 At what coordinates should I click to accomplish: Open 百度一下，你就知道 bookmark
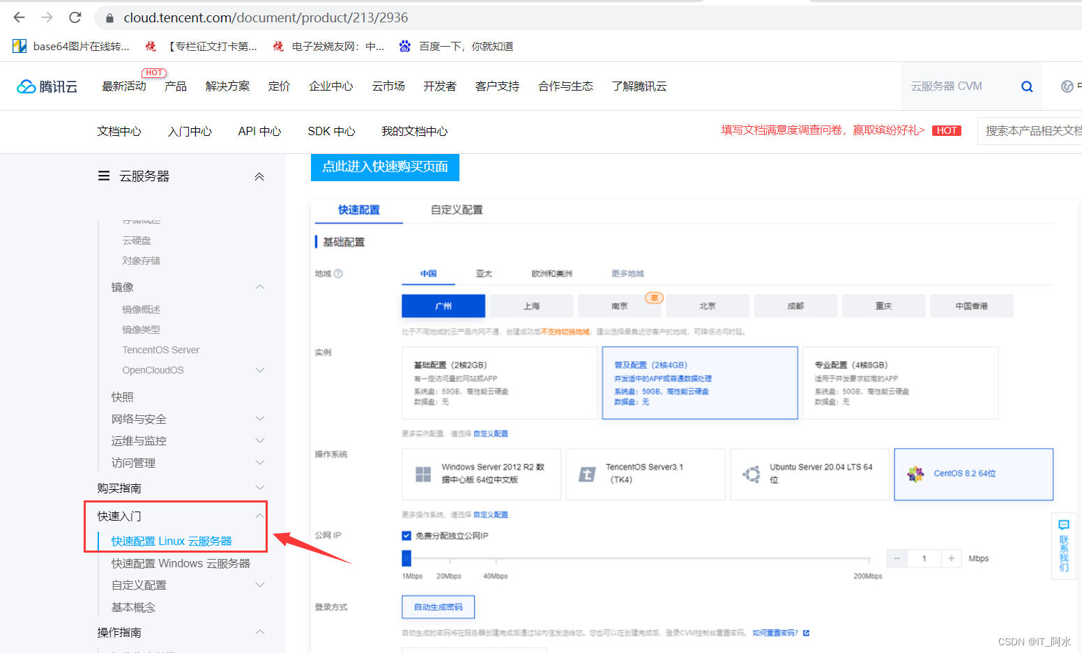[456, 47]
